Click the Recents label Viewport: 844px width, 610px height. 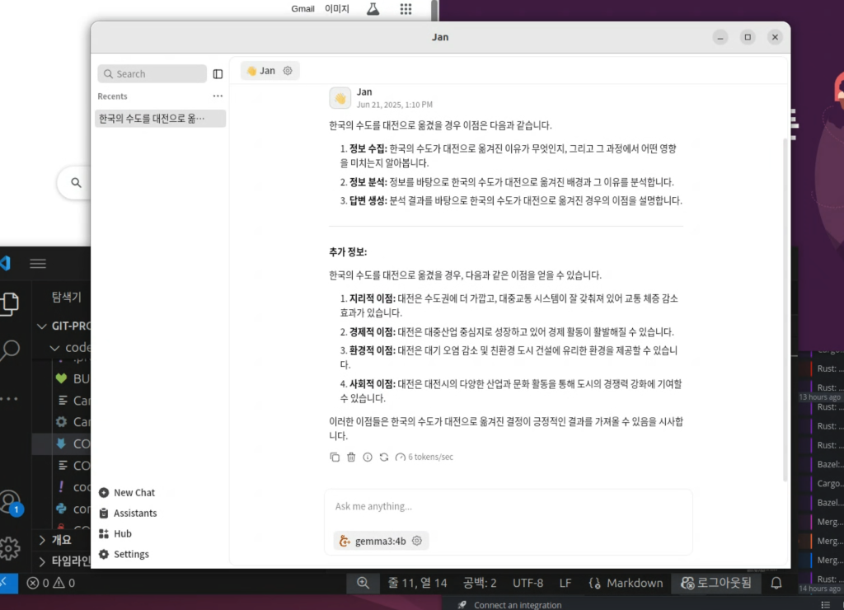coord(112,96)
